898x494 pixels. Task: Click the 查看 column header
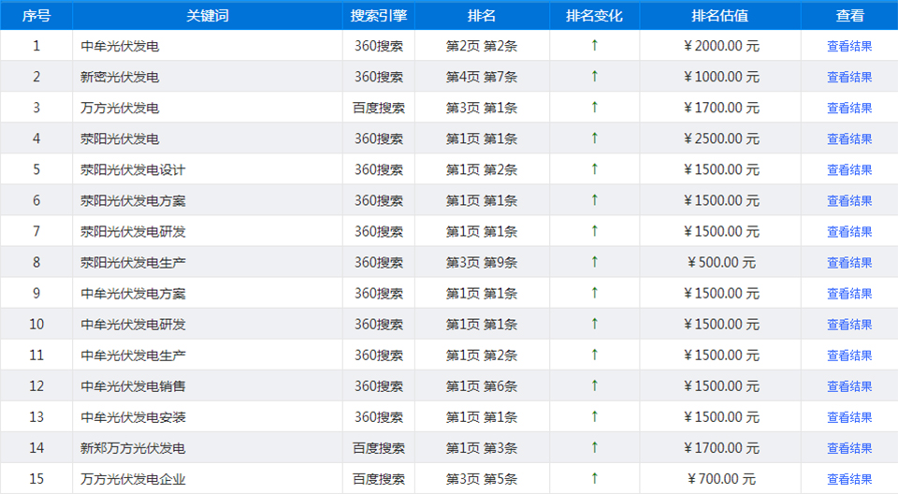(x=849, y=16)
